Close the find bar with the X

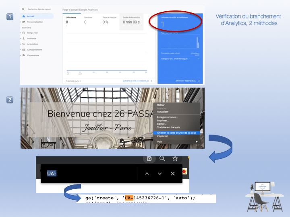[x=173, y=174]
